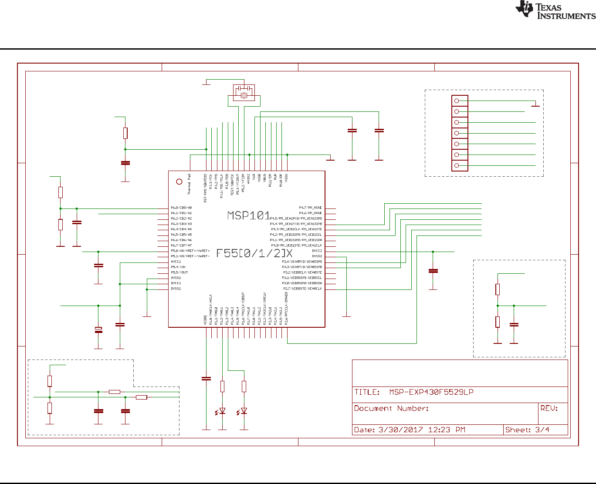Image resolution: width=596 pixels, height=484 pixels.
Task: Select pin label P3.2/UCB0CLK/UCA0STE
Action: 303,272
